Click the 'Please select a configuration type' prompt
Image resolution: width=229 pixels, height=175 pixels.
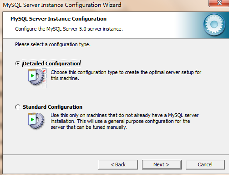click(53, 44)
